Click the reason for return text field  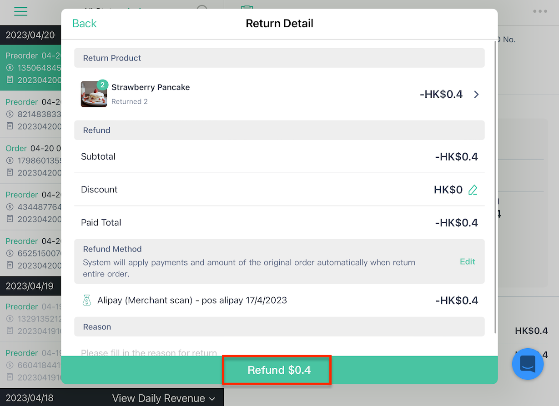pos(279,351)
